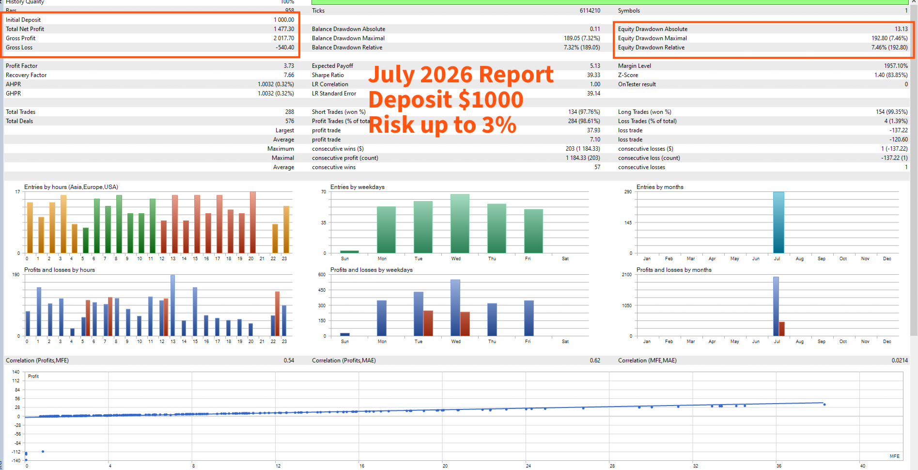Click the GHPR row label
The width and height of the screenshot is (918, 470).
coord(14,94)
